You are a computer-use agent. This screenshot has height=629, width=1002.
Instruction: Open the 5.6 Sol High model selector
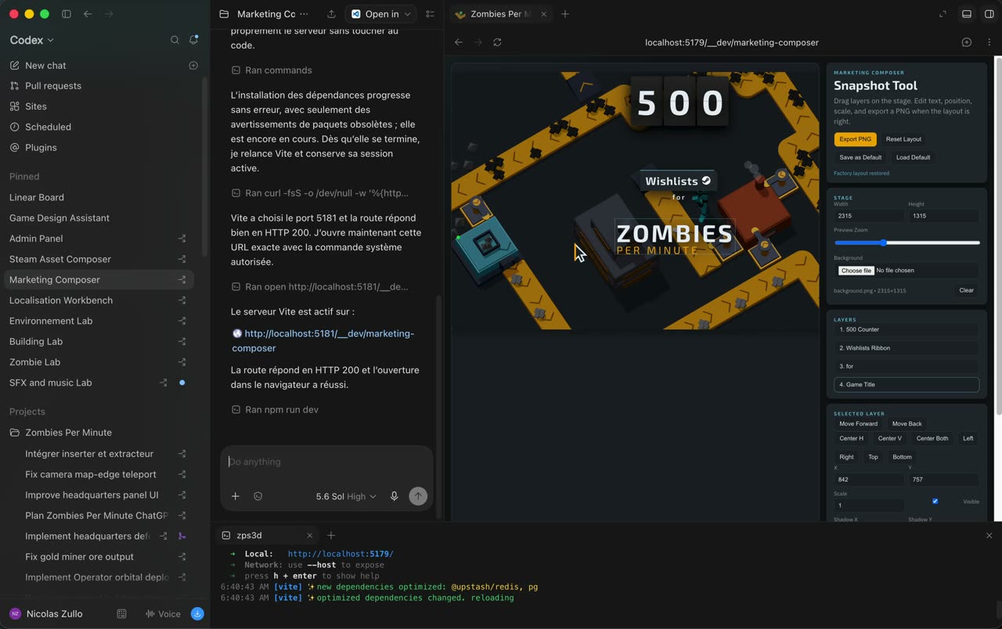(x=346, y=497)
